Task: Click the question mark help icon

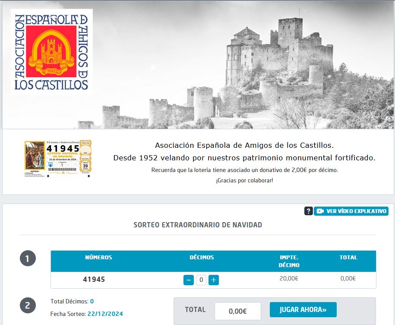Action: [308, 211]
